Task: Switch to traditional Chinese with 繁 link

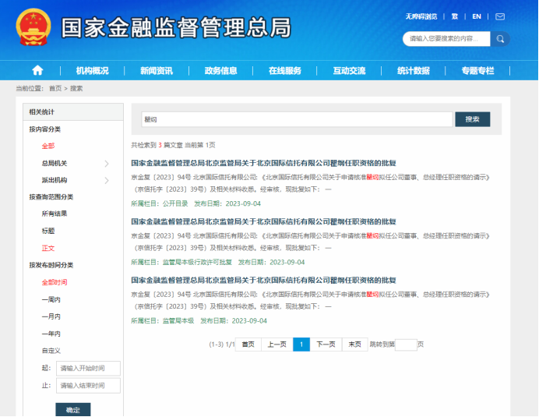Action: point(454,16)
